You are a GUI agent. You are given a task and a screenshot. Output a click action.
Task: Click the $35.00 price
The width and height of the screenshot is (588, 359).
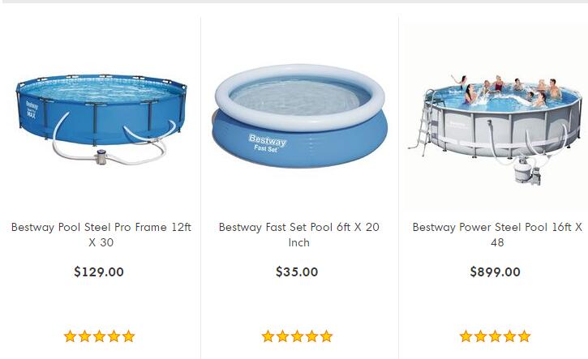(x=297, y=272)
